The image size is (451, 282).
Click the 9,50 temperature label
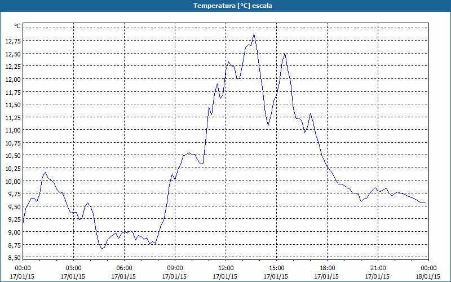pos(15,206)
